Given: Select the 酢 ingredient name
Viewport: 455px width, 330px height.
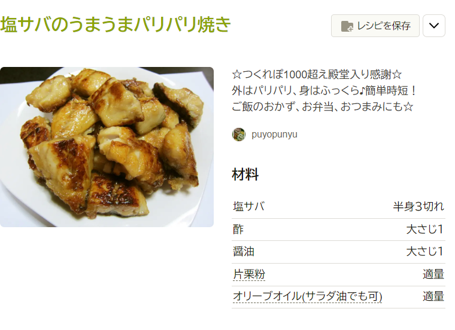Looking at the screenshot, I should point(238,230).
